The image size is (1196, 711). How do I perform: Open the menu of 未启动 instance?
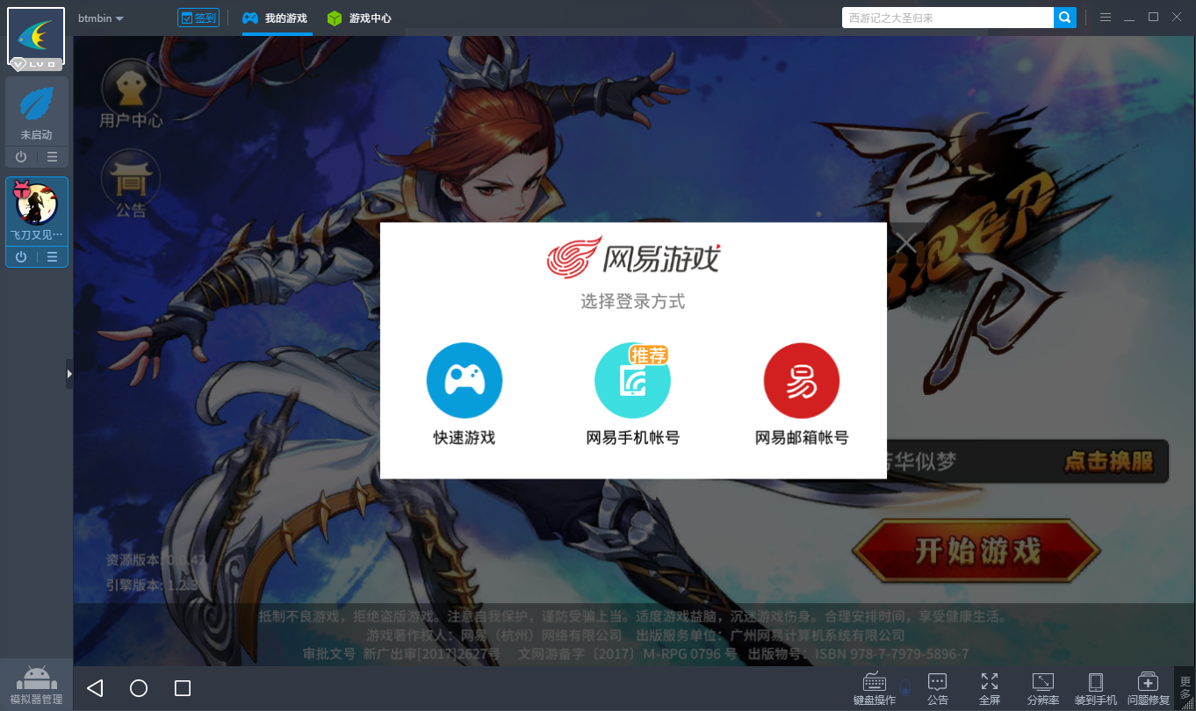click(x=52, y=157)
